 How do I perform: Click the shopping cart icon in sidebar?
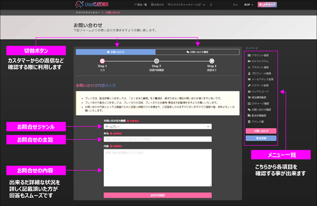click(249, 97)
